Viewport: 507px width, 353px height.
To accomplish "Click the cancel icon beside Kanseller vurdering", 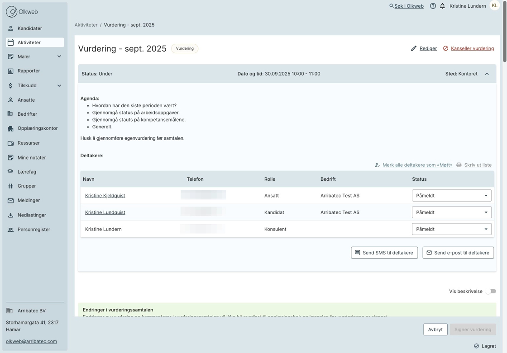I will [445, 48].
